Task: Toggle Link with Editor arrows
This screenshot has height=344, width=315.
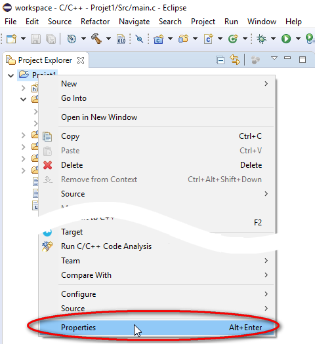Action: [235, 60]
